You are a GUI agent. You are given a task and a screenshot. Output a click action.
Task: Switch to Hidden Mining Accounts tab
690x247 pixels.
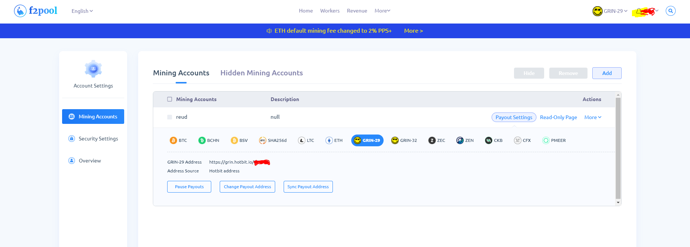click(x=261, y=73)
